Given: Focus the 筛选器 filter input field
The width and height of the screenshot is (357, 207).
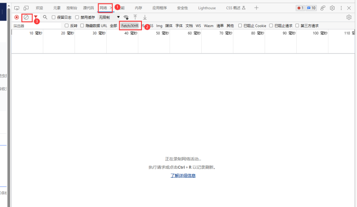Looking at the screenshot, I should click(37, 26).
